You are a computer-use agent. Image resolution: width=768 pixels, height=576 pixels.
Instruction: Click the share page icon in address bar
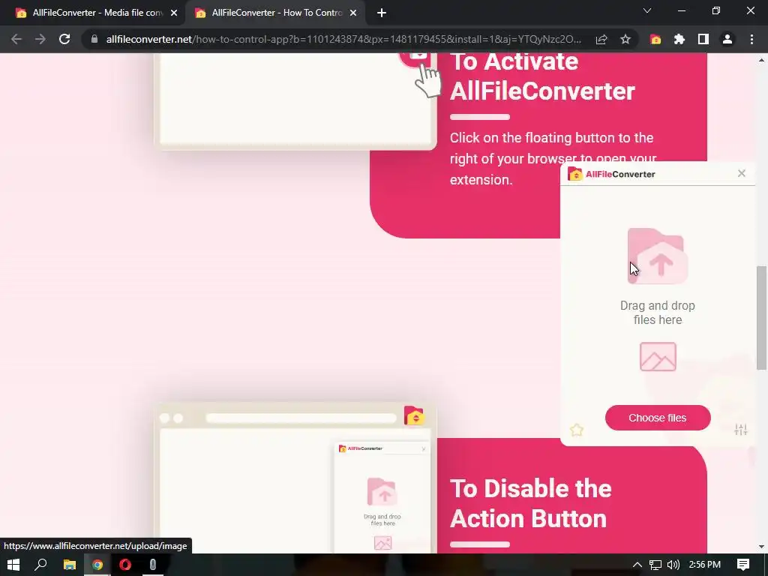tap(601, 39)
